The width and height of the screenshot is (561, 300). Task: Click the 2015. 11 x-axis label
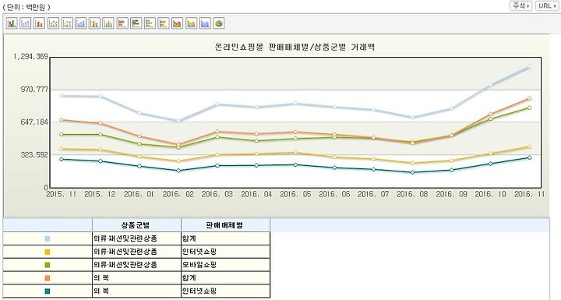pos(62,194)
